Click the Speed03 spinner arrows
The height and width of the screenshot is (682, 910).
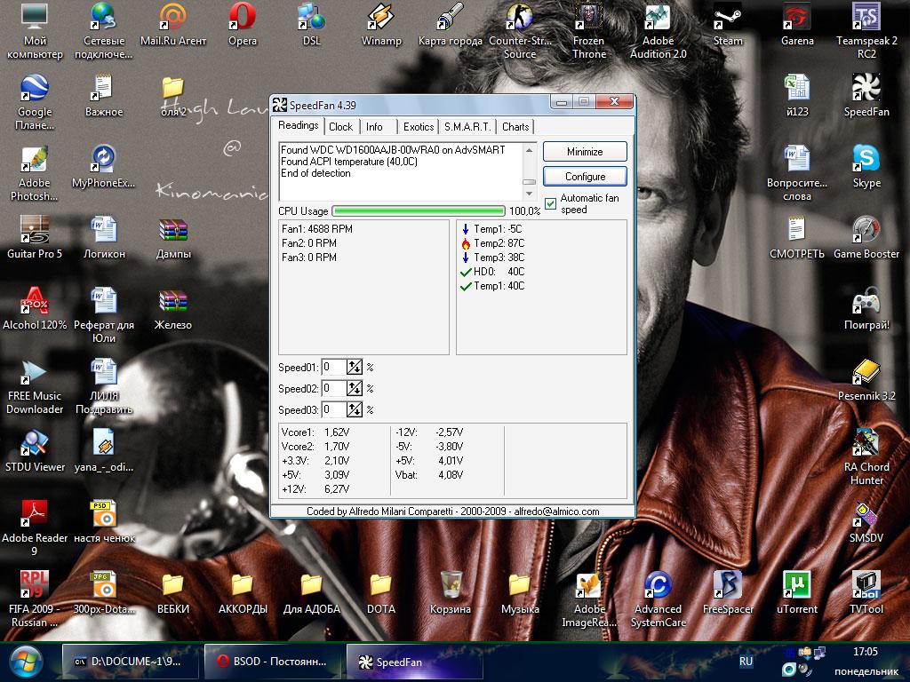pos(355,409)
